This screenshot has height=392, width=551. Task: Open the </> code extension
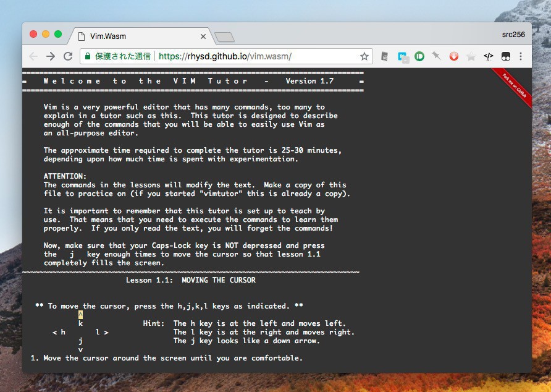(x=489, y=56)
